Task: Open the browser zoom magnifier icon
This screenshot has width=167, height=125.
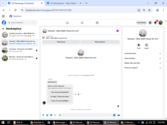Action: pyautogui.click(x=144, y=10)
